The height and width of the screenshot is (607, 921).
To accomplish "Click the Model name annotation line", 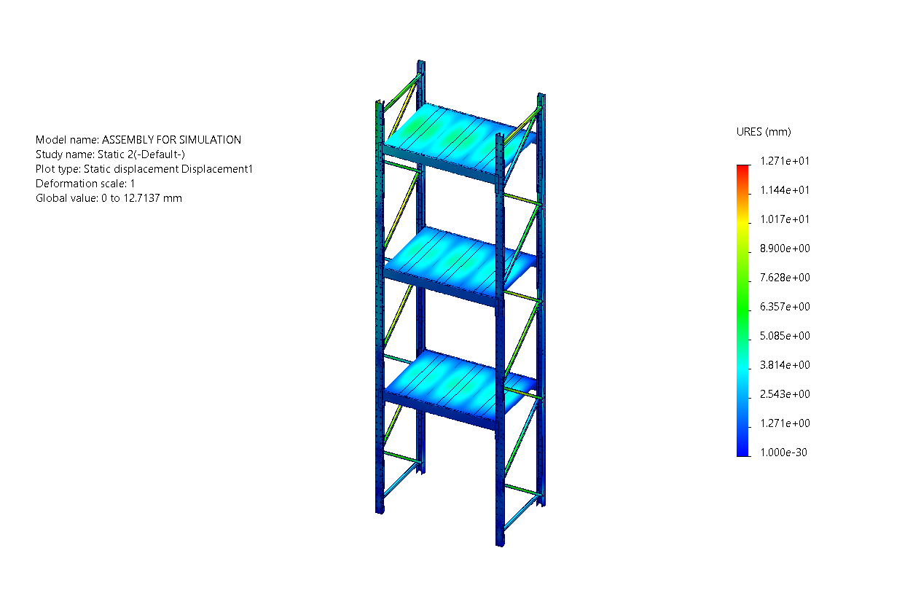I will 138,140.
